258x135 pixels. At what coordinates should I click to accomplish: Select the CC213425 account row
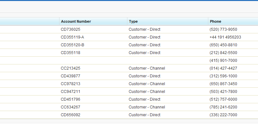click(129, 68)
